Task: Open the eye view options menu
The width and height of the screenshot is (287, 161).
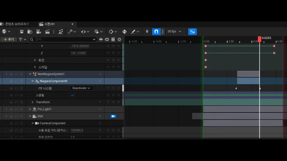Action: [x=85, y=31]
